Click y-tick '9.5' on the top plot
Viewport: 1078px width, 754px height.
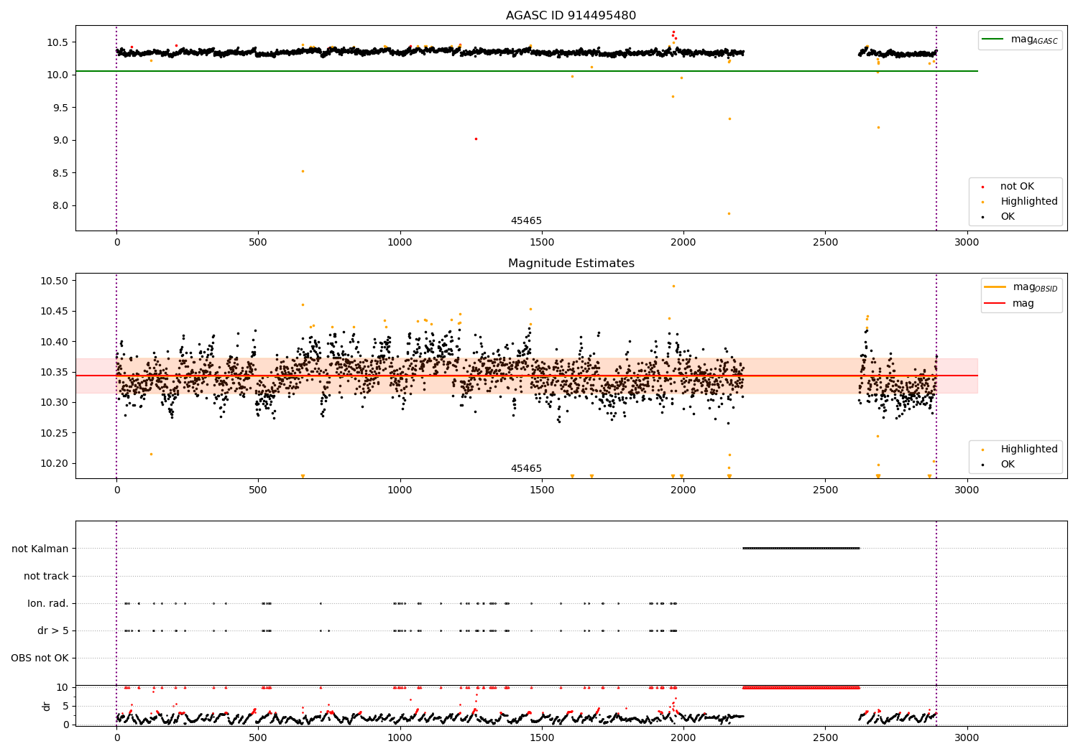[60, 108]
